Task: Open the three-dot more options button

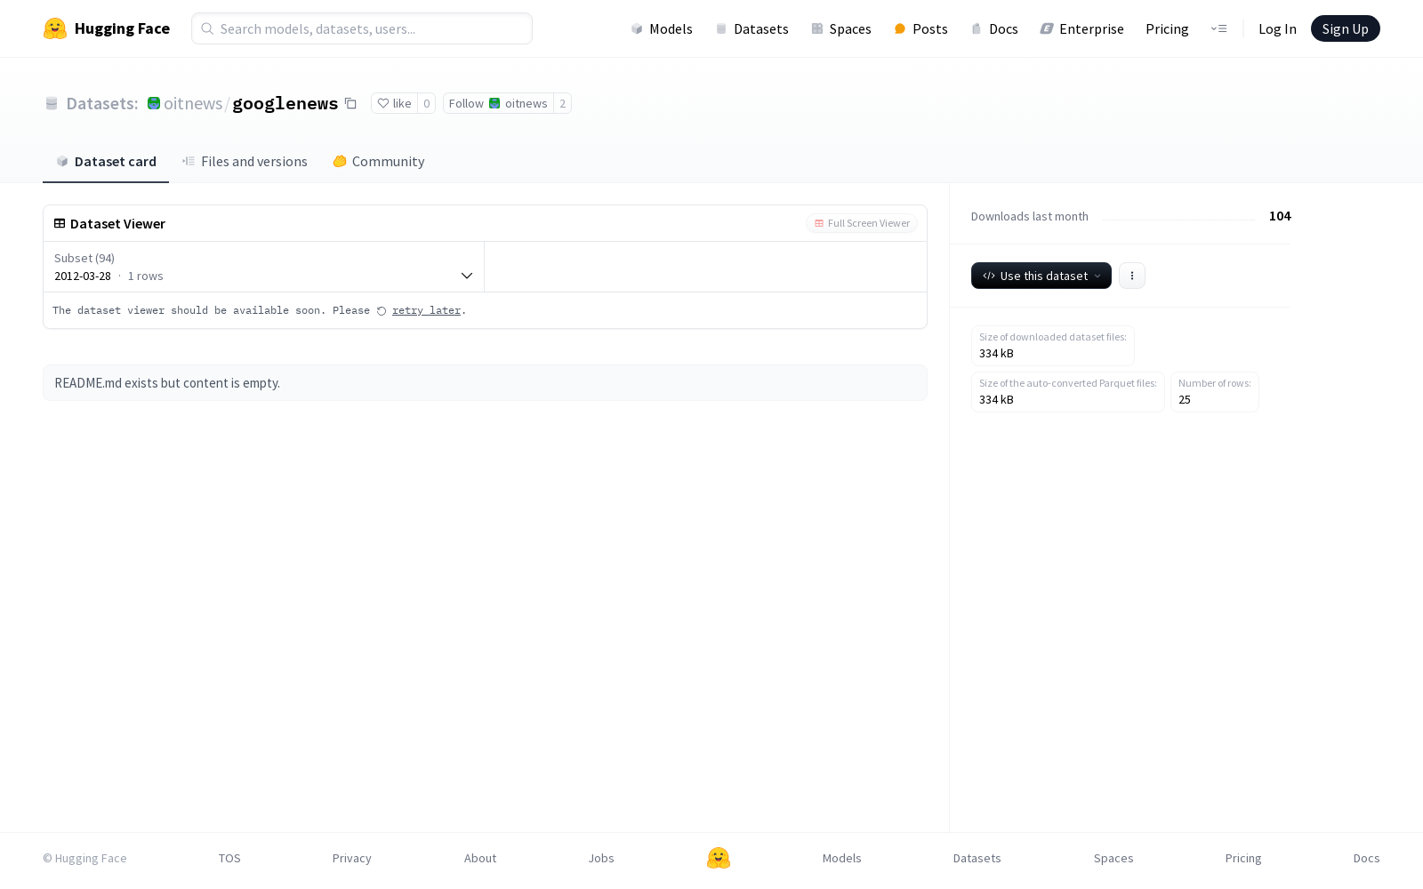Action: [x=1131, y=276]
